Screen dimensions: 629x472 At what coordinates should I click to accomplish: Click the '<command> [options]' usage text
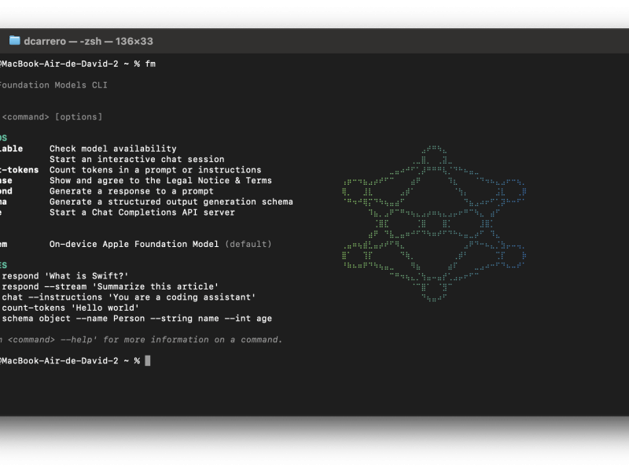(x=52, y=116)
